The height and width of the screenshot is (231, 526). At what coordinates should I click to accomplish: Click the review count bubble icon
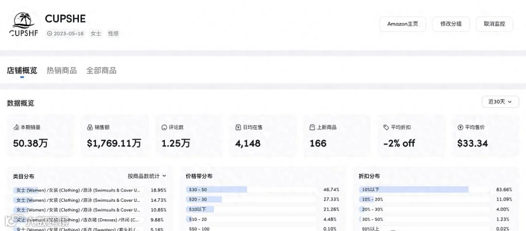click(164, 128)
